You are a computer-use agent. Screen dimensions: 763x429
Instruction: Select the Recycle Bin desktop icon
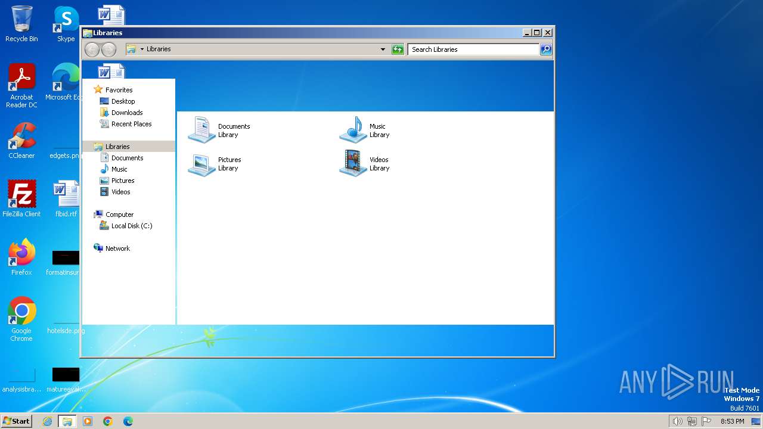[21, 24]
